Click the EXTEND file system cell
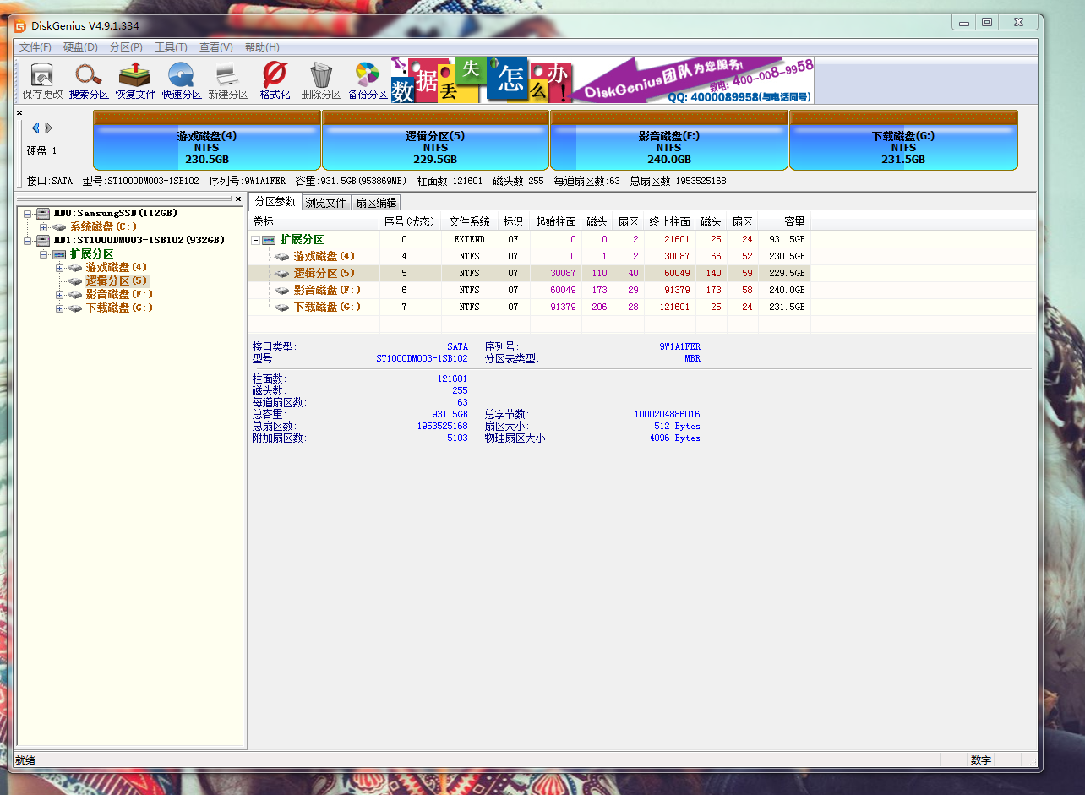The height and width of the screenshot is (795, 1085). pyautogui.click(x=470, y=239)
